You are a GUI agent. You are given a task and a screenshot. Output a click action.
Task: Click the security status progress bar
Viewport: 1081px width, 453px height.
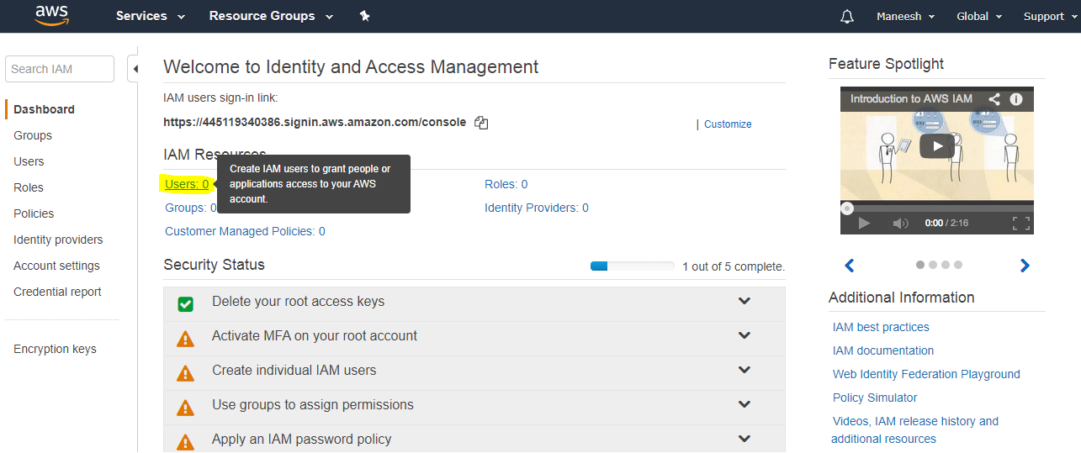pyautogui.click(x=633, y=266)
